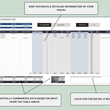Screen dimensions: 110x110
Task: Select the OTHER header in the summary table
Action: (x=40, y=77)
